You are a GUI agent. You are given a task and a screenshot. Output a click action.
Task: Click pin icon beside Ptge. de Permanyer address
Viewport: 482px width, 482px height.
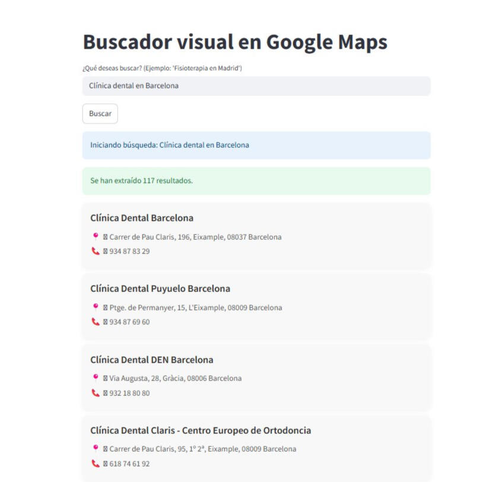point(95,307)
